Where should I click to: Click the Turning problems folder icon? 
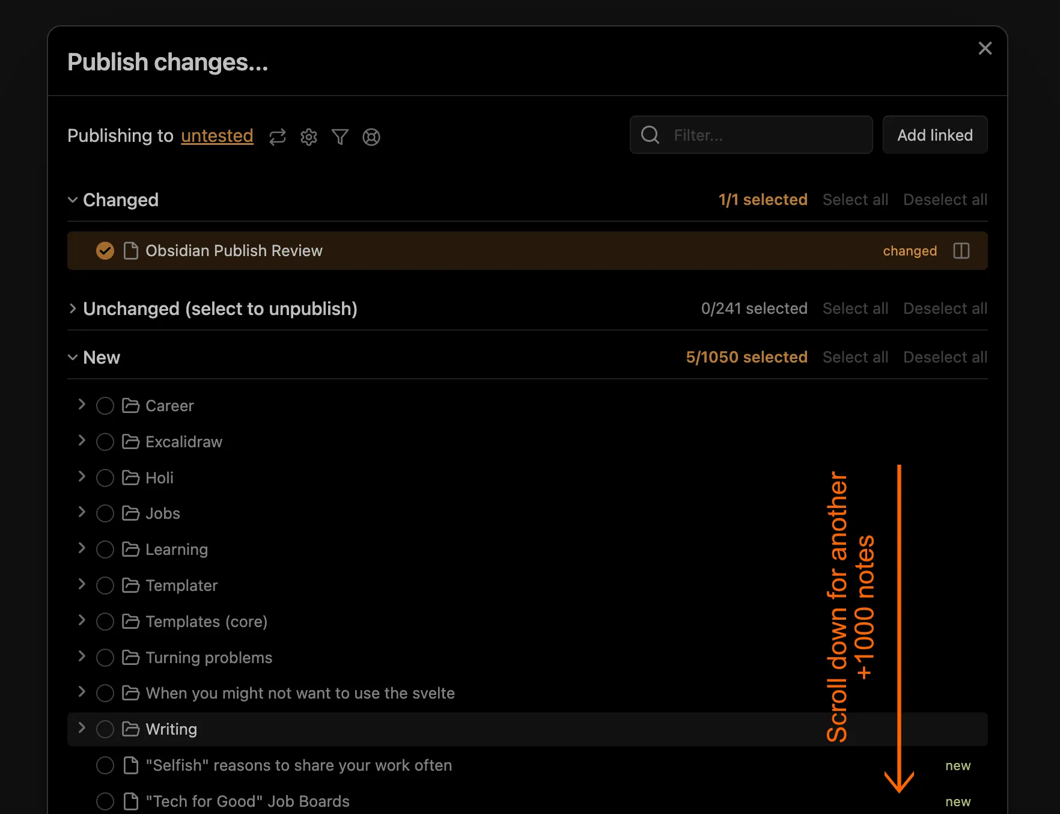click(130, 658)
